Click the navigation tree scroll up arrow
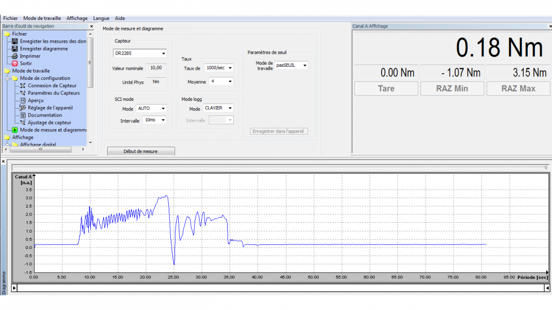 tap(90, 34)
